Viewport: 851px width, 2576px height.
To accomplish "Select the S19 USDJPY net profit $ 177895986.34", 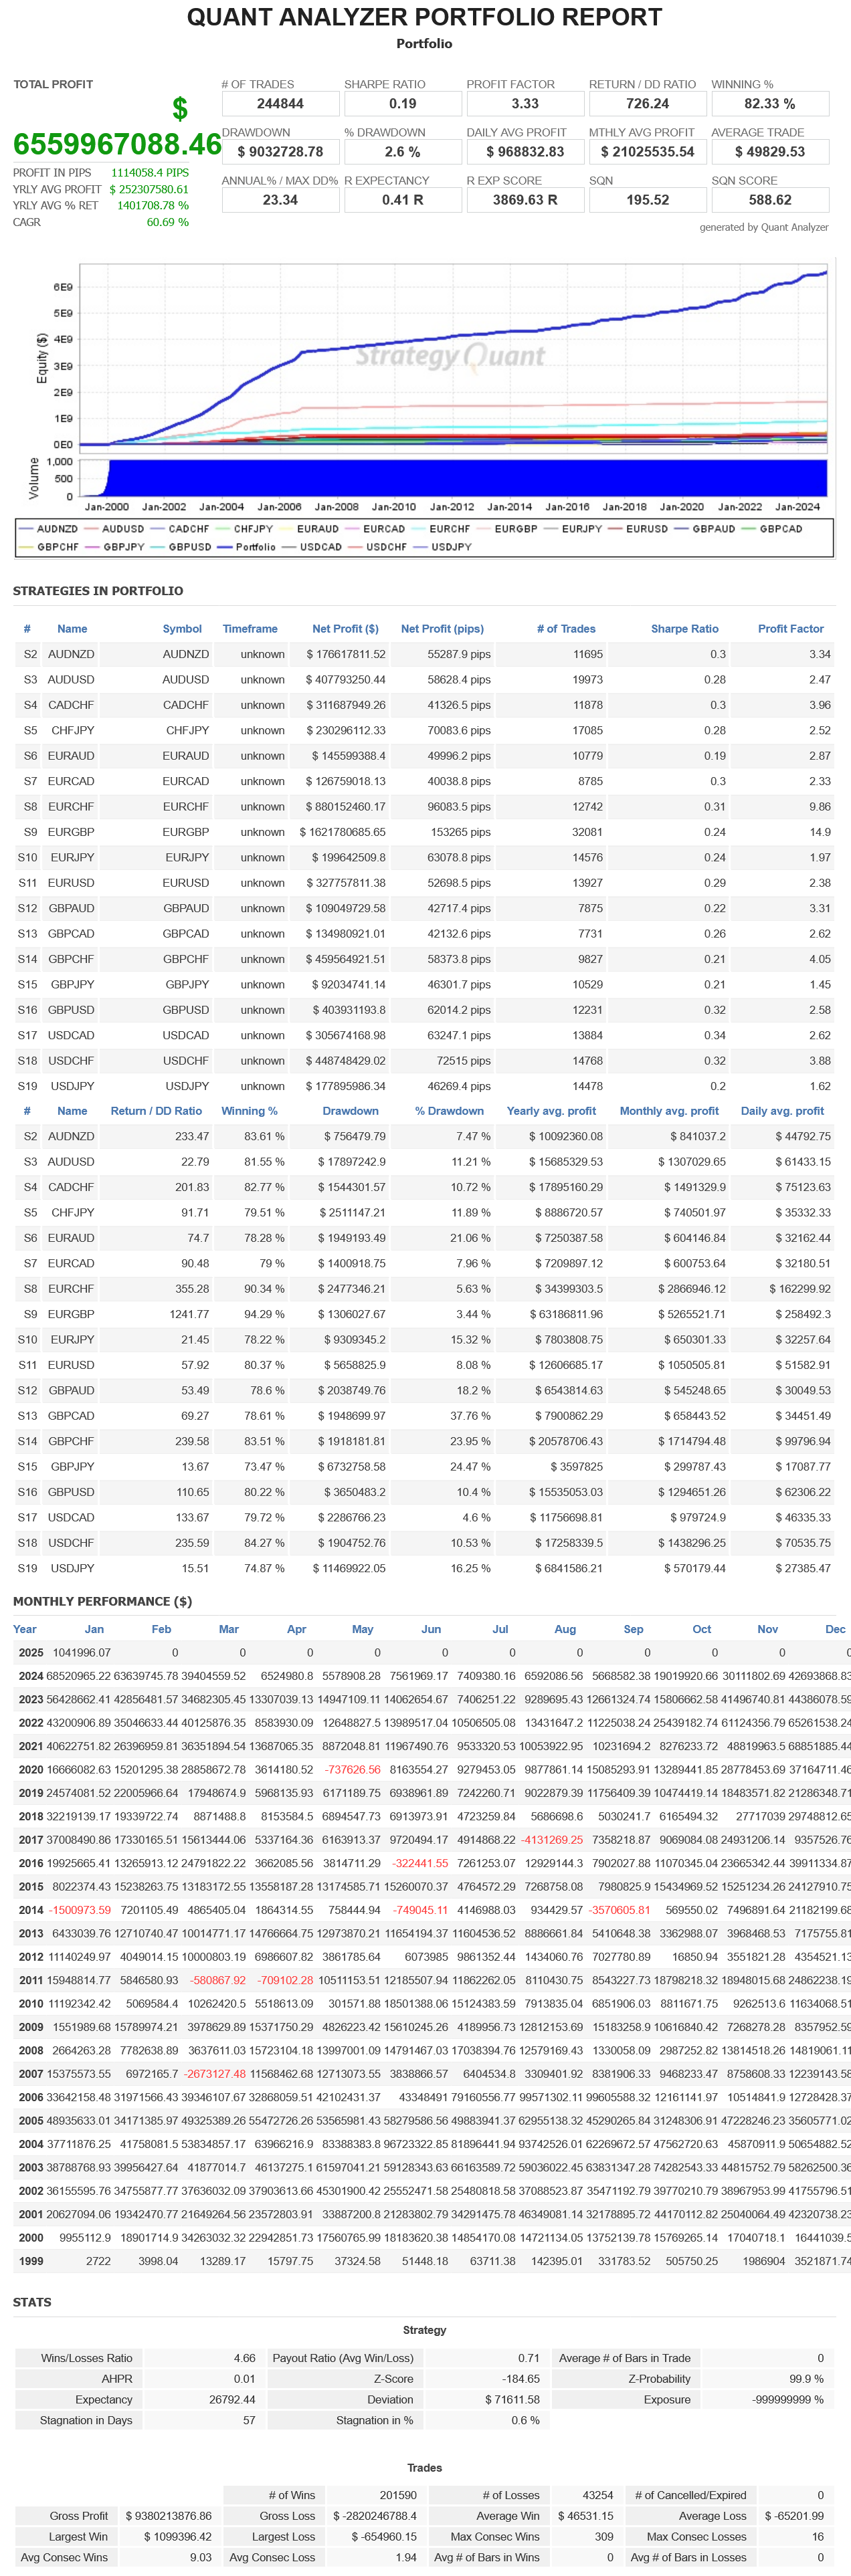I will [x=345, y=1086].
